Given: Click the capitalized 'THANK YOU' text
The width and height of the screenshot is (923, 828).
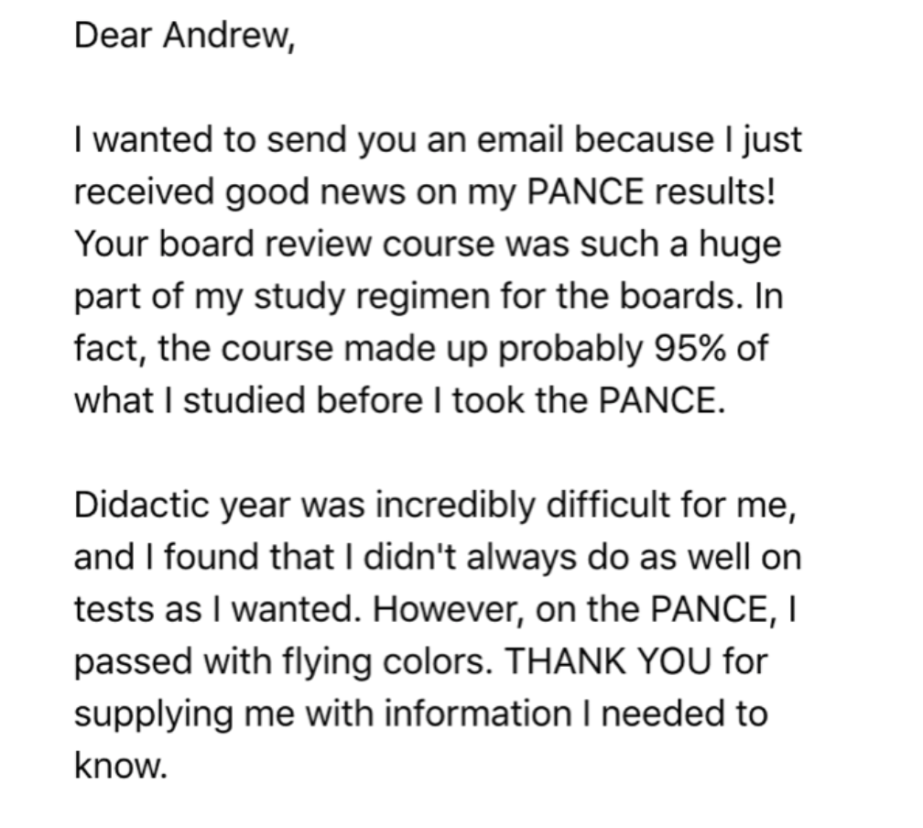Looking at the screenshot, I should [x=609, y=660].
